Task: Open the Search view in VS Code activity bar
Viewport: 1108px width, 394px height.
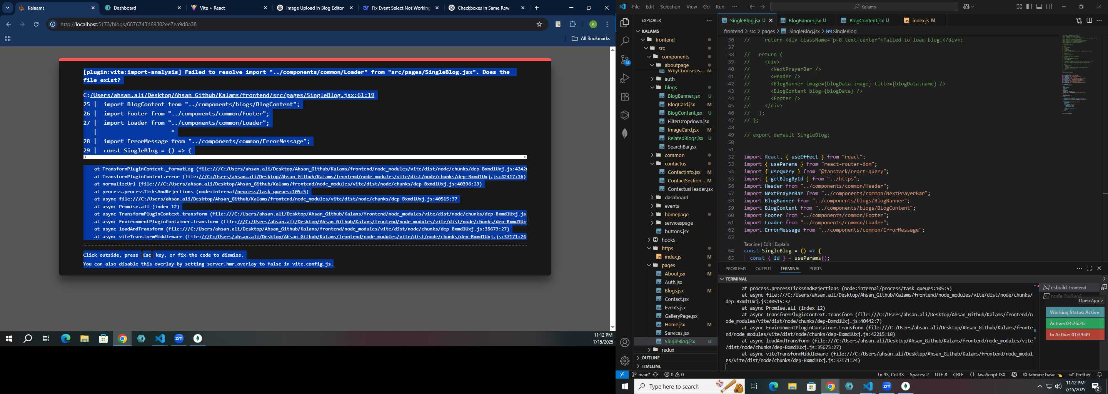Action: click(x=624, y=41)
